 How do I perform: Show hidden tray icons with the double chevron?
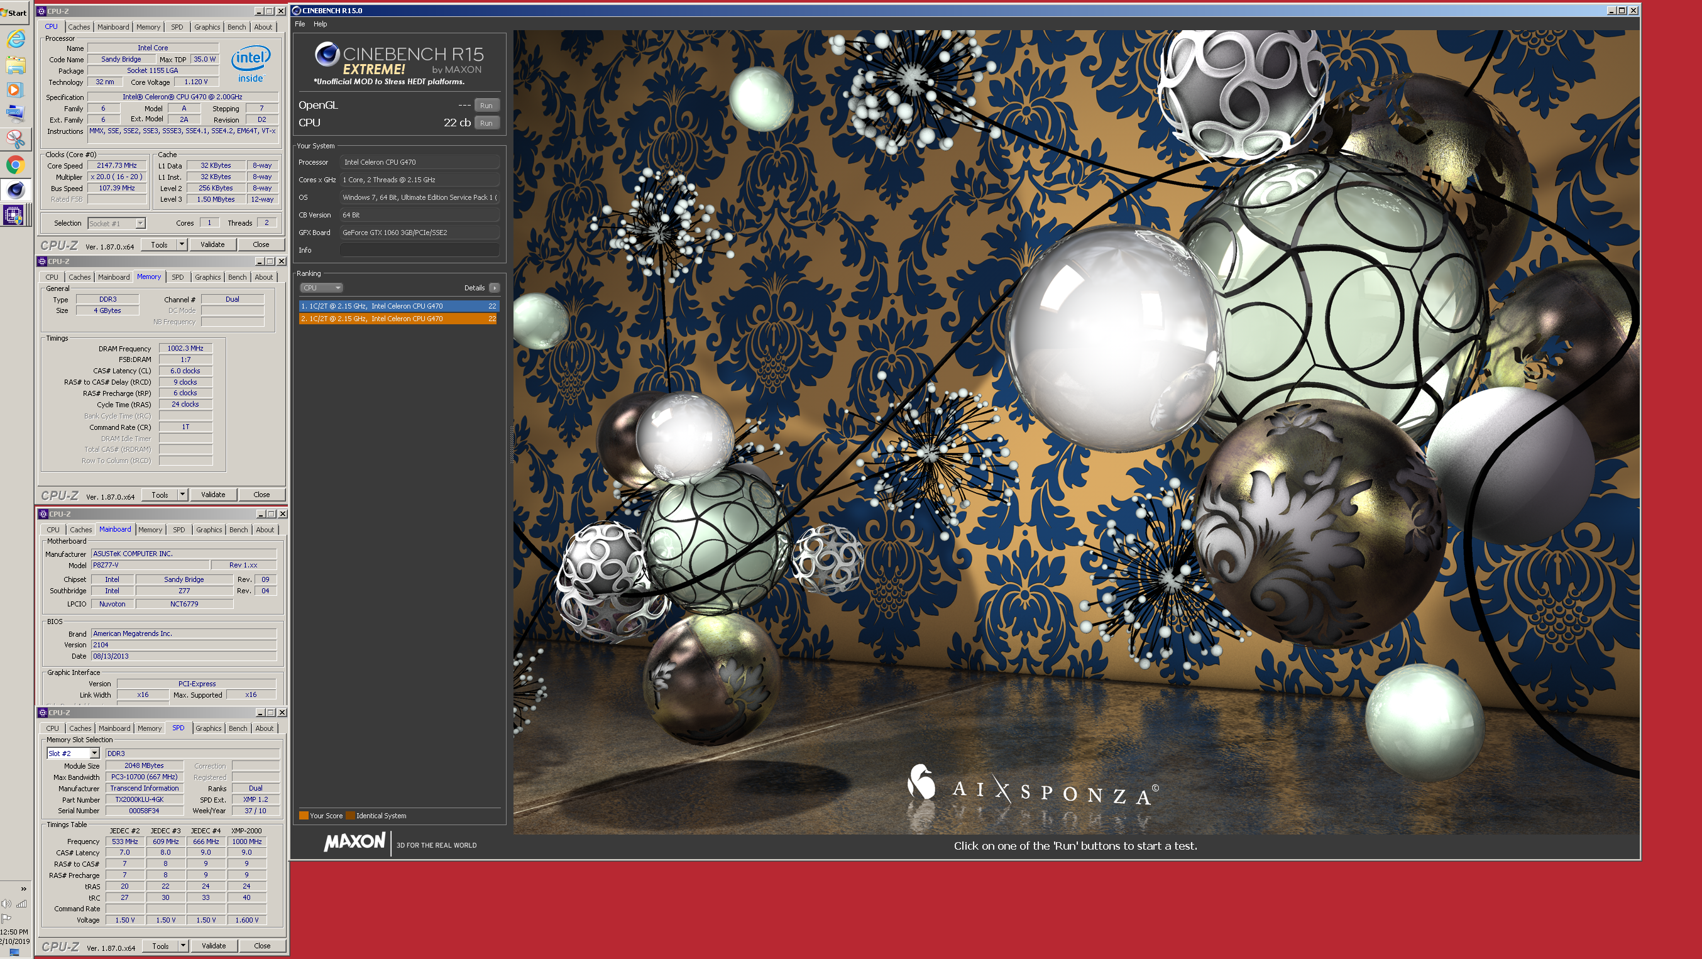pyautogui.click(x=24, y=889)
